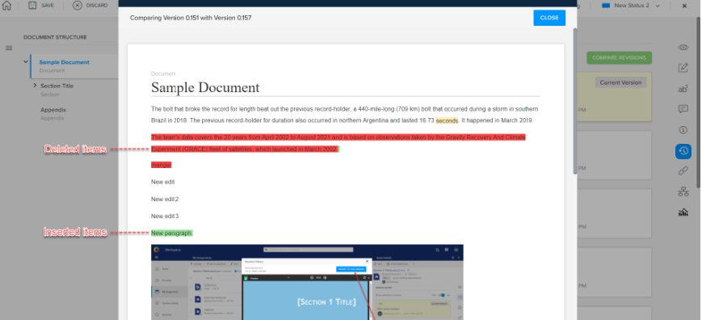
Task: Select Section Title in document structure
Action: point(57,86)
